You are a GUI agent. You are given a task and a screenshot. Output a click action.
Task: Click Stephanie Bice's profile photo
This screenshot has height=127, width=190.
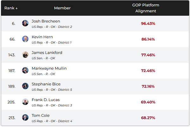[25, 86]
